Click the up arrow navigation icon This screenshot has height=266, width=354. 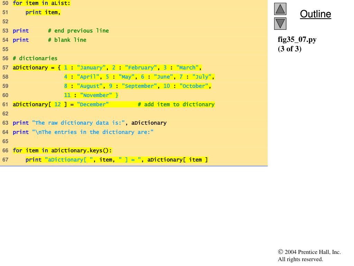(280, 9)
